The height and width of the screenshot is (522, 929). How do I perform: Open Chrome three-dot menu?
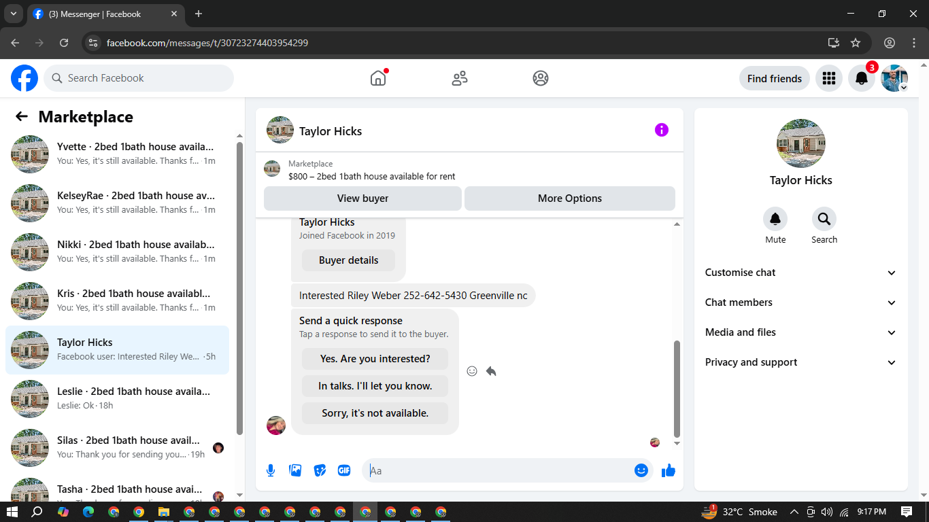(914, 43)
